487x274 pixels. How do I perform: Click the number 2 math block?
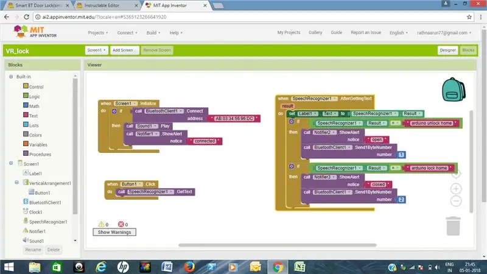(x=401, y=200)
